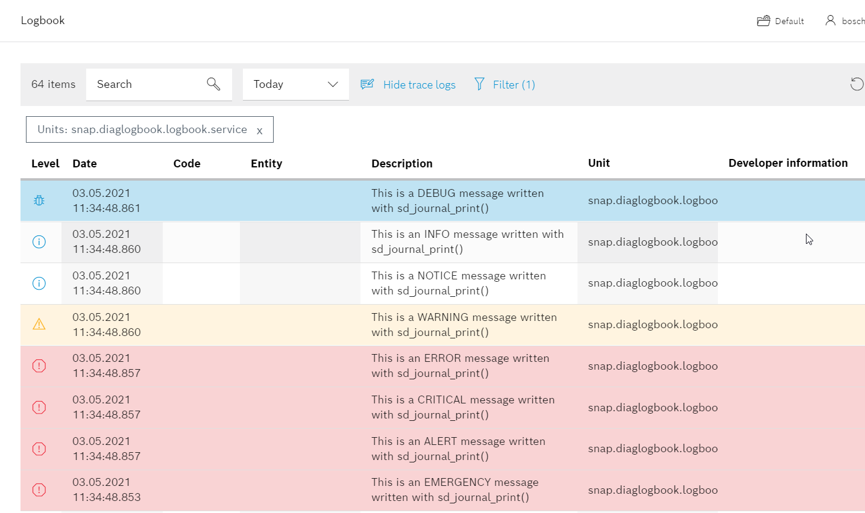This screenshot has height=513, width=865.
Task: Open the active filters via Filter (1)
Action: 513,84
